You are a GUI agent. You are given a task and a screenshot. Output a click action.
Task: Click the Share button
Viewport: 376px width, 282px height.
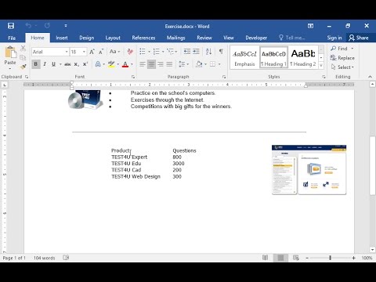coord(359,38)
